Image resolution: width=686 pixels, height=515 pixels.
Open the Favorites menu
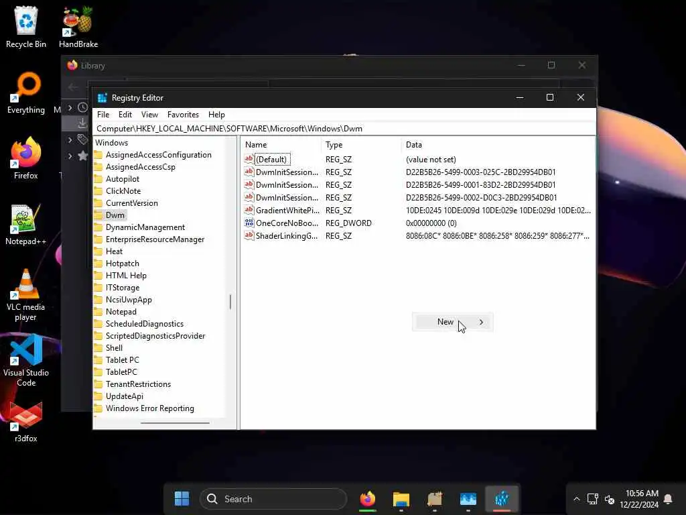coord(183,115)
